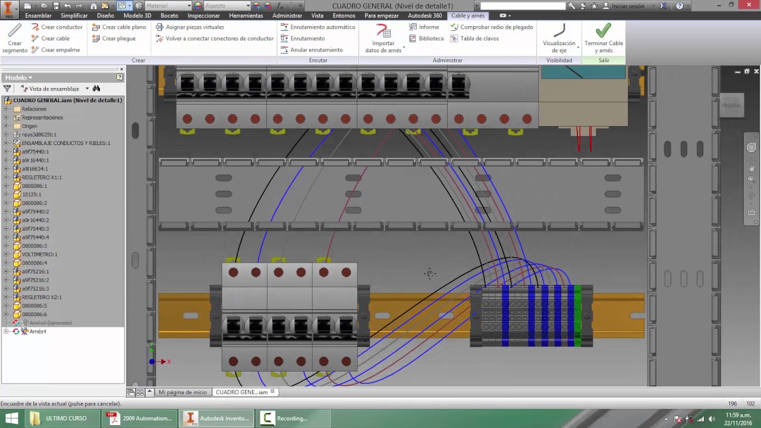Switch to the Recording taskbar app

(x=293, y=418)
